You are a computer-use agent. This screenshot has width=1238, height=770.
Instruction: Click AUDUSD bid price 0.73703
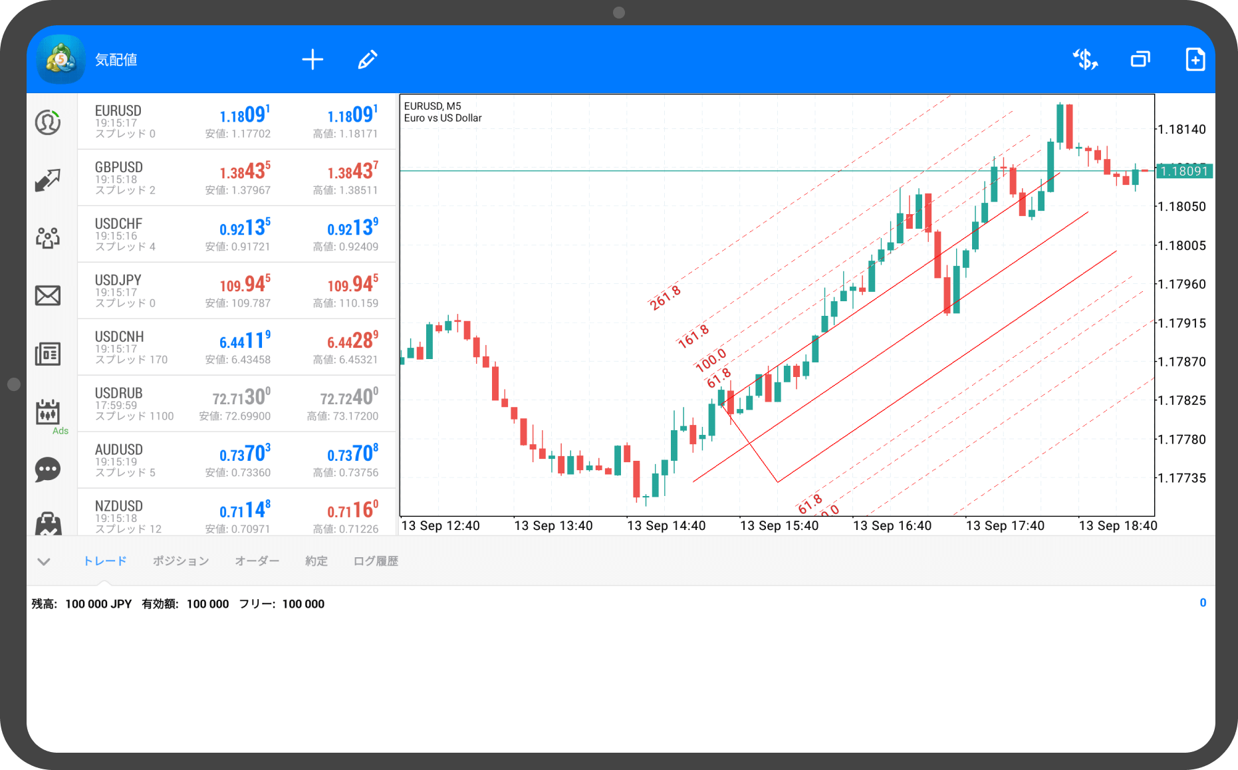click(x=245, y=453)
